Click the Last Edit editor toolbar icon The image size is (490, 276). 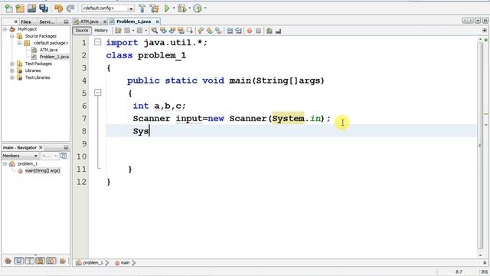pyautogui.click(x=118, y=31)
